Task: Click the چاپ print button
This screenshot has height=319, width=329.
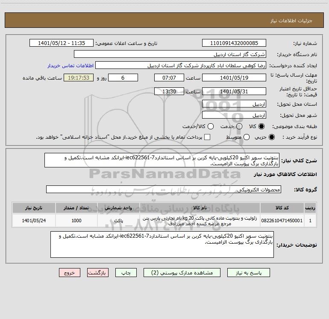Action: [x=126, y=273]
